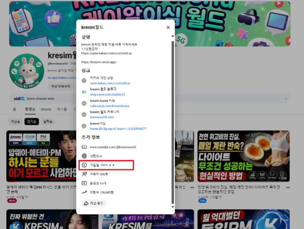Close the kresim월드 about dialog
This screenshot has width=304, height=229.
pos(168,27)
